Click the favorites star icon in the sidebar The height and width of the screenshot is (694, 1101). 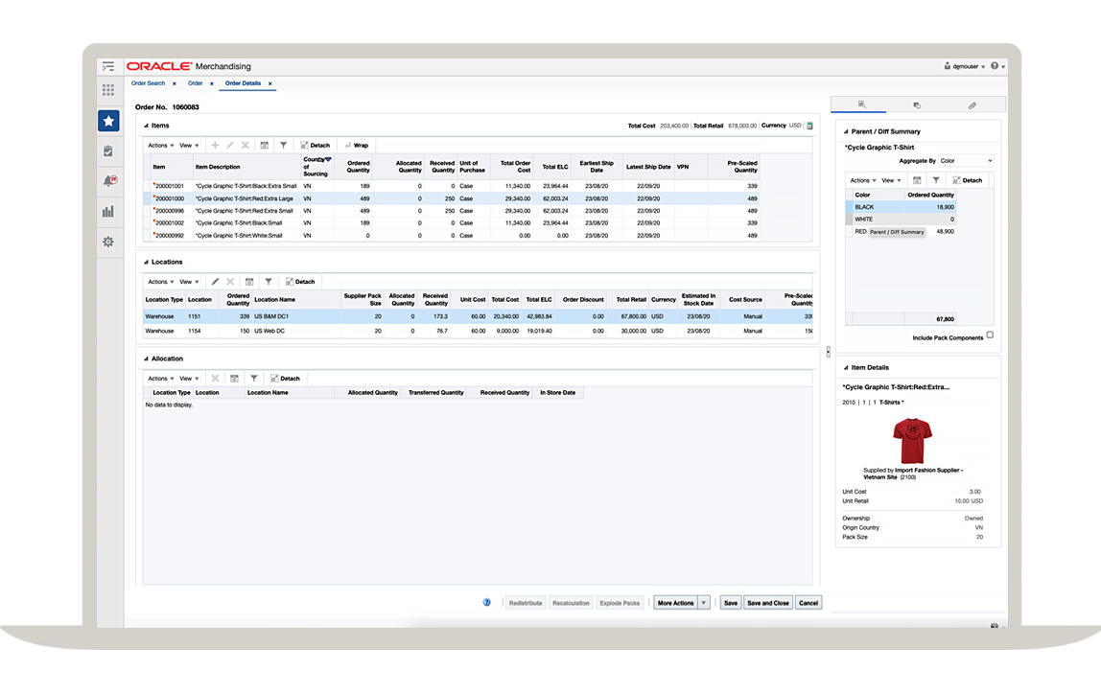[x=108, y=121]
